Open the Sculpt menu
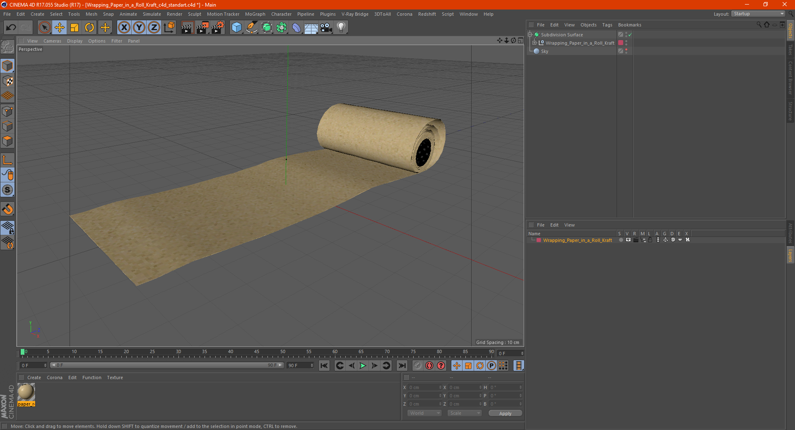 pos(195,14)
